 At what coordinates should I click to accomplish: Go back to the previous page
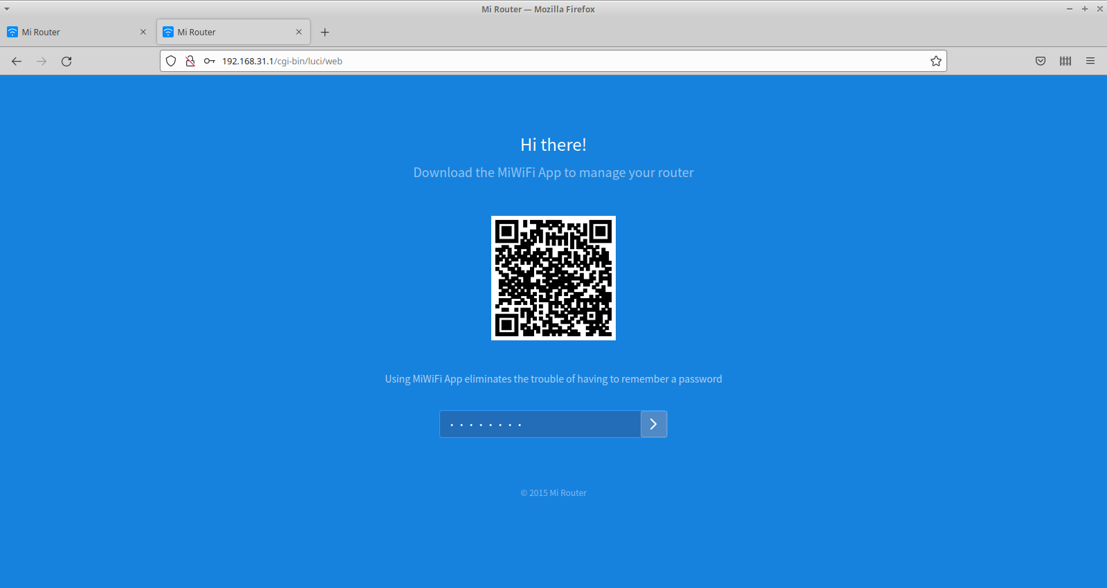[x=17, y=61]
